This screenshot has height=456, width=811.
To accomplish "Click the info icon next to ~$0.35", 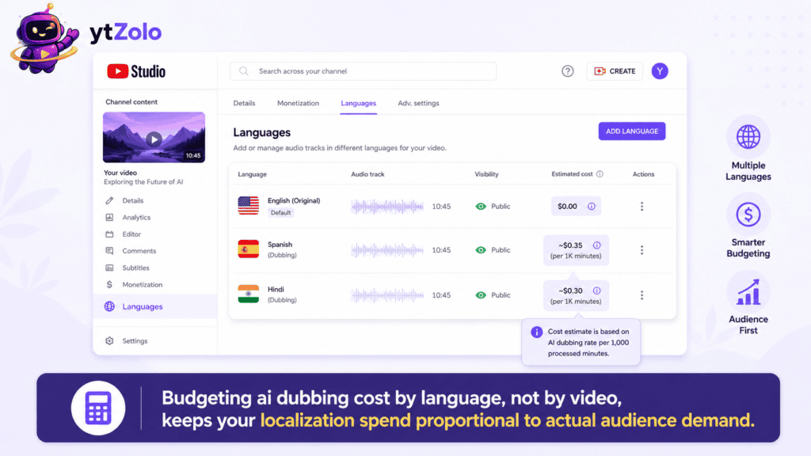I will point(596,245).
